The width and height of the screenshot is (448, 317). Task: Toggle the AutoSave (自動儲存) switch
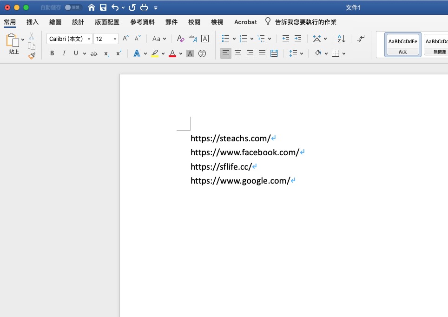click(73, 7)
